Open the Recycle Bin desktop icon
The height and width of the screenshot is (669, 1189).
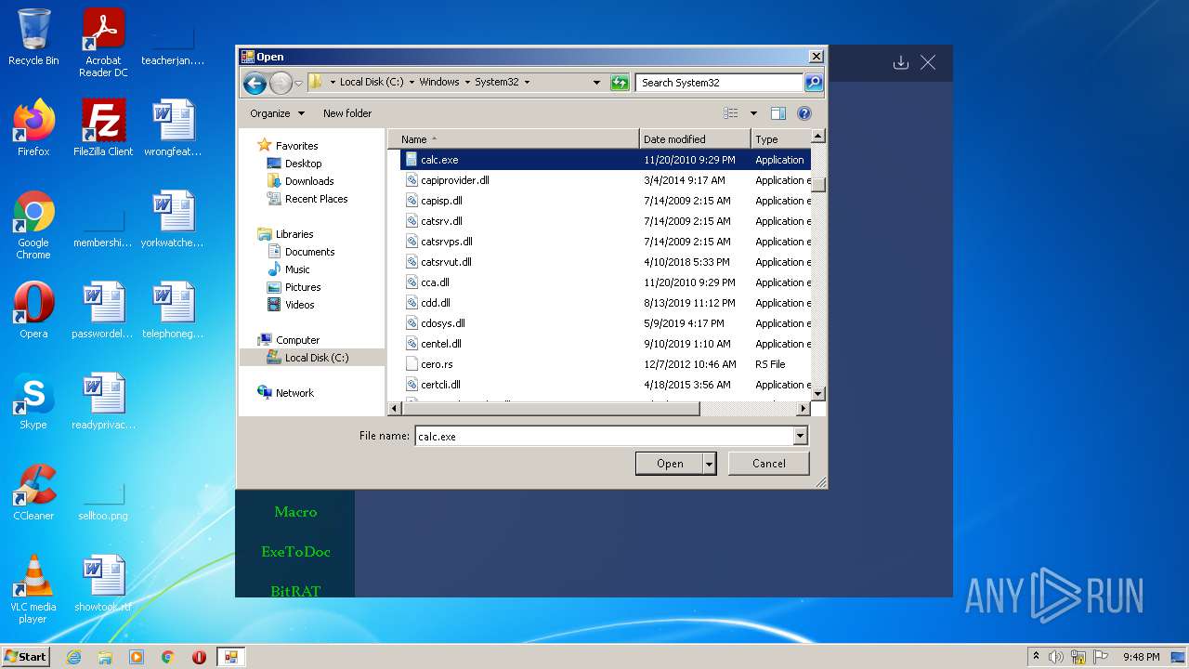[33, 37]
